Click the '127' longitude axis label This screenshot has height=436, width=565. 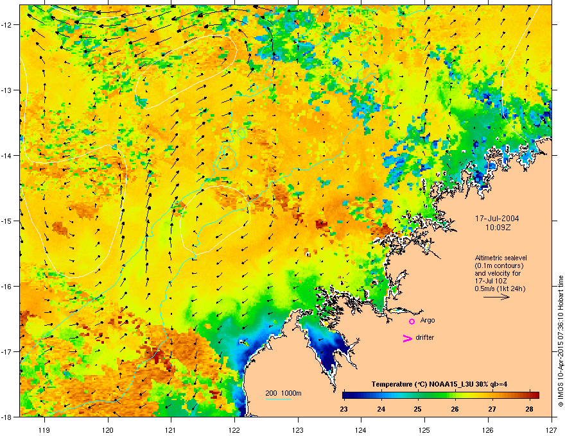pos(552,430)
